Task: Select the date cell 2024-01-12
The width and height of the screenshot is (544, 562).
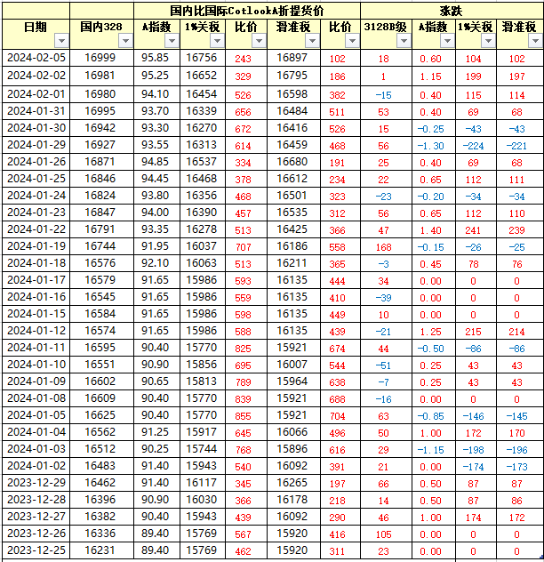Action: (x=36, y=331)
